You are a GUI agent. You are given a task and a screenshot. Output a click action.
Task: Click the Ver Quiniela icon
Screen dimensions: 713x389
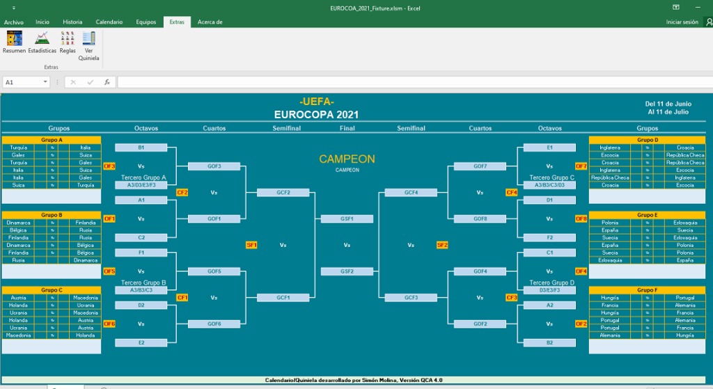tap(88, 40)
